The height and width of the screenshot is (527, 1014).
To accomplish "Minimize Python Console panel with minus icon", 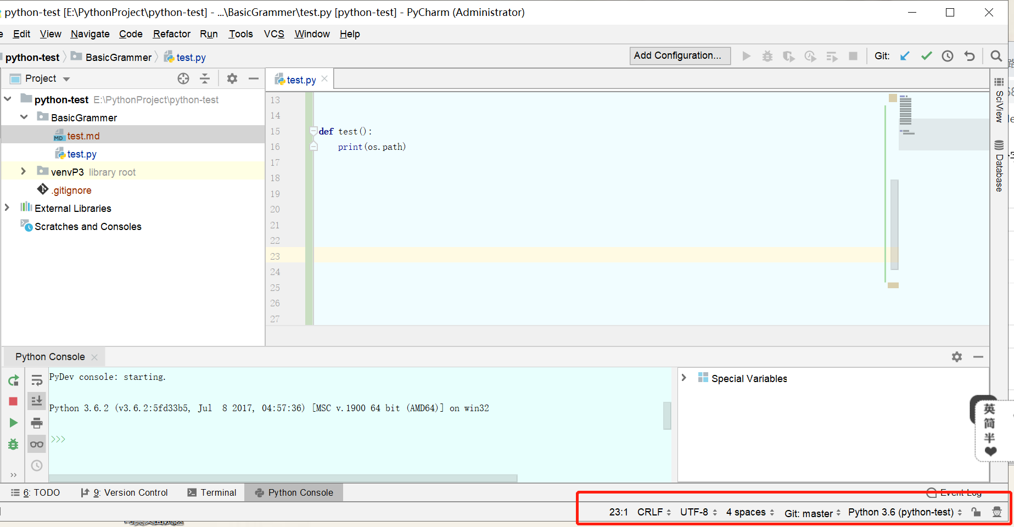I will [x=978, y=357].
